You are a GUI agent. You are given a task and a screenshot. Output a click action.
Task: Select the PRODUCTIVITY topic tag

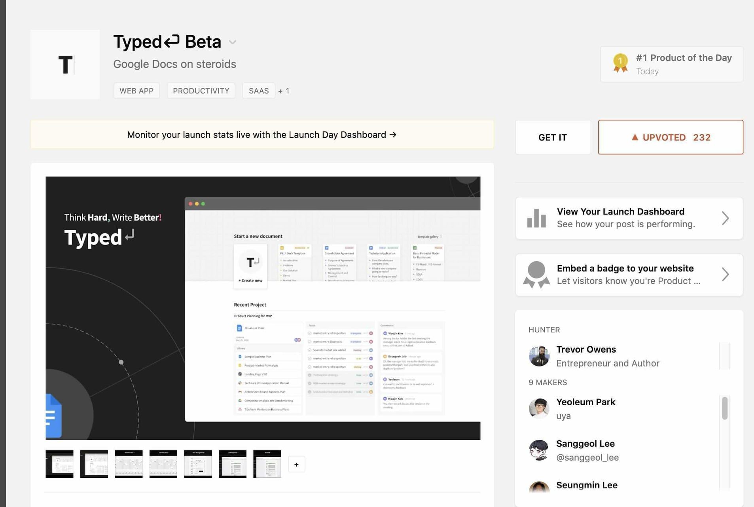(201, 91)
